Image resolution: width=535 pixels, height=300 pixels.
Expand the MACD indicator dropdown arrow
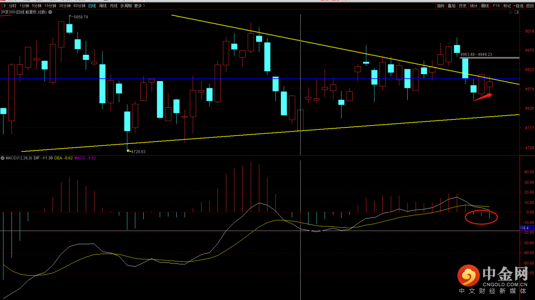click(x=2, y=158)
